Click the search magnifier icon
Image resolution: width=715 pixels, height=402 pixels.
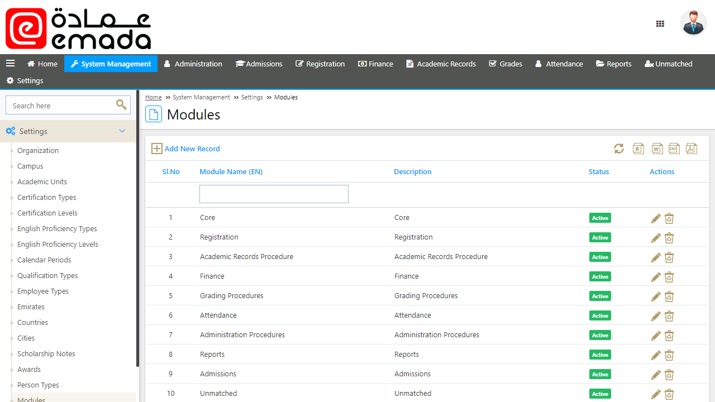coord(121,104)
